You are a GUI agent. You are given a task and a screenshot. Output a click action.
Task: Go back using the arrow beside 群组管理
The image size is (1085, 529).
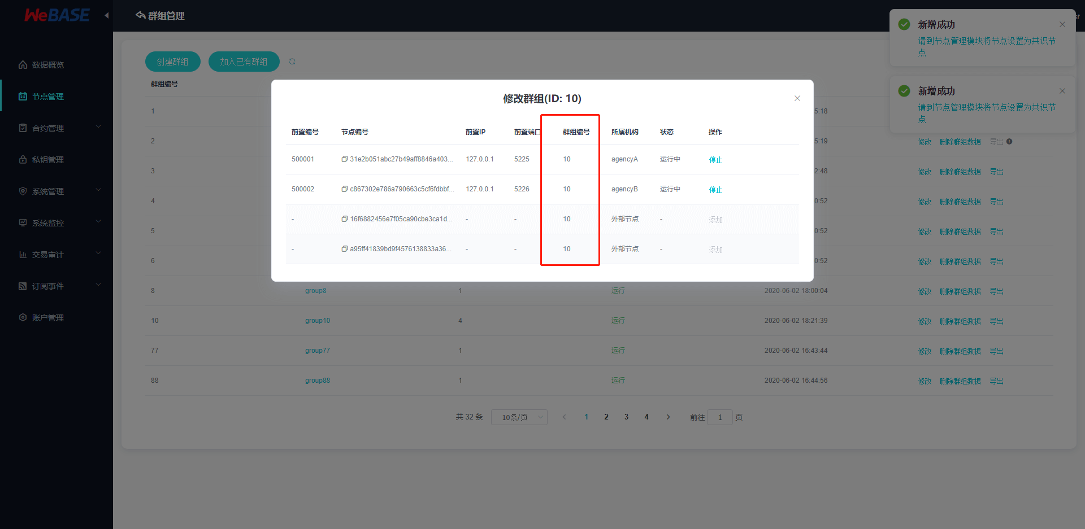pyautogui.click(x=141, y=15)
